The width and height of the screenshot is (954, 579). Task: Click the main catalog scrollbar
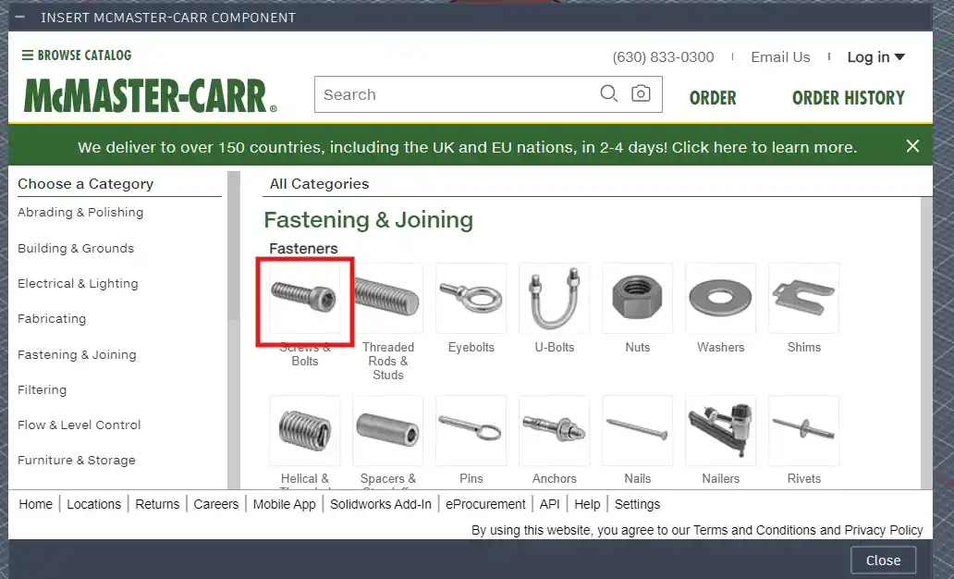pos(926,343)
